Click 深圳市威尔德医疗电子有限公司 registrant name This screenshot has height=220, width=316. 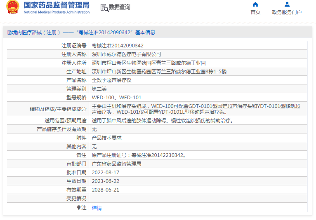(126, 54)
